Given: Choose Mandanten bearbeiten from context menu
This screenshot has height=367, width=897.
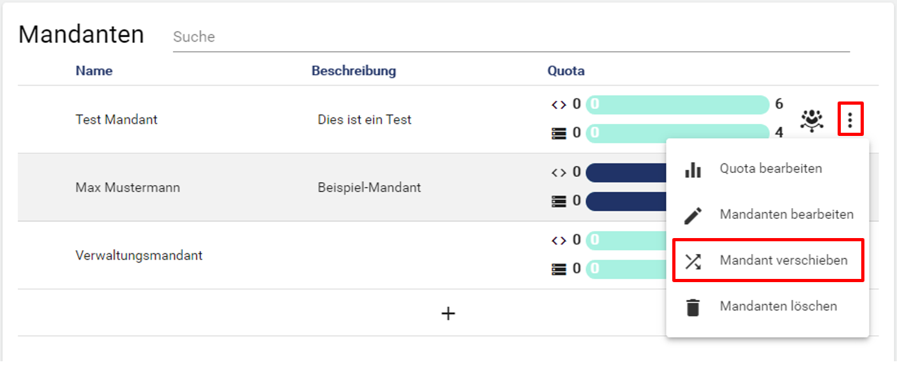Looking at the screenshot, I should coord(787,215).
